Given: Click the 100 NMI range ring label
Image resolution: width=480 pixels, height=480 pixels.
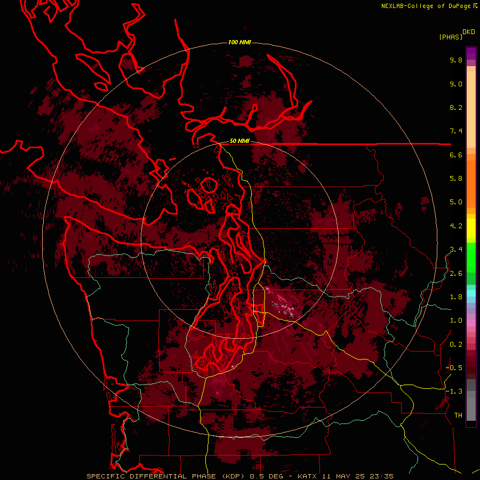Looking at the screenshot, I should coord(239,42).
